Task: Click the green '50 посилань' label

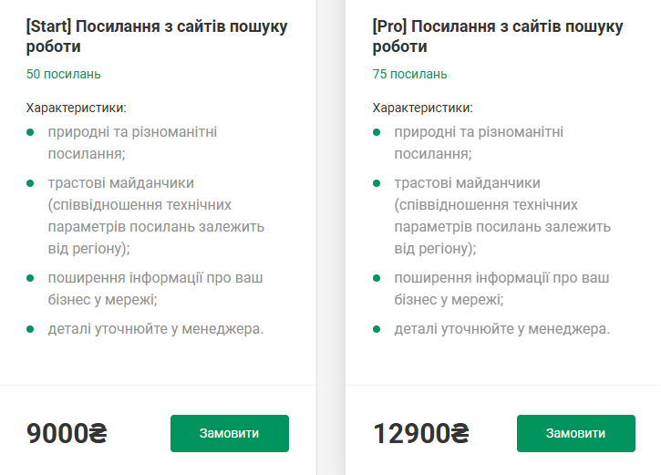Action: click(x=64, y=74)
